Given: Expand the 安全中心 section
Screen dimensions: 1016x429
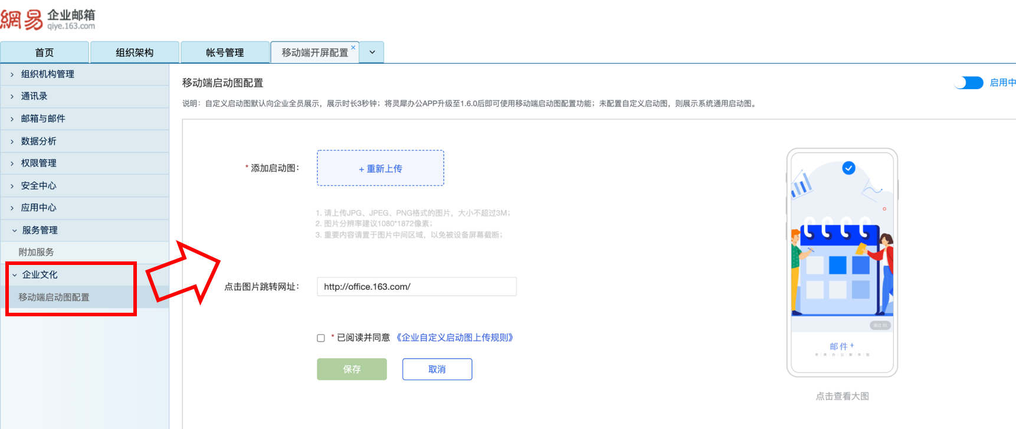Looking at the screenshot, I should (x=38, y=186).
